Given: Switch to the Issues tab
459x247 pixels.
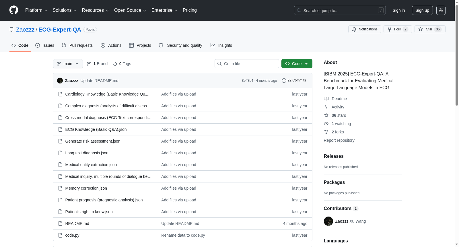Looking at the screenshot, I should (45, 45).
